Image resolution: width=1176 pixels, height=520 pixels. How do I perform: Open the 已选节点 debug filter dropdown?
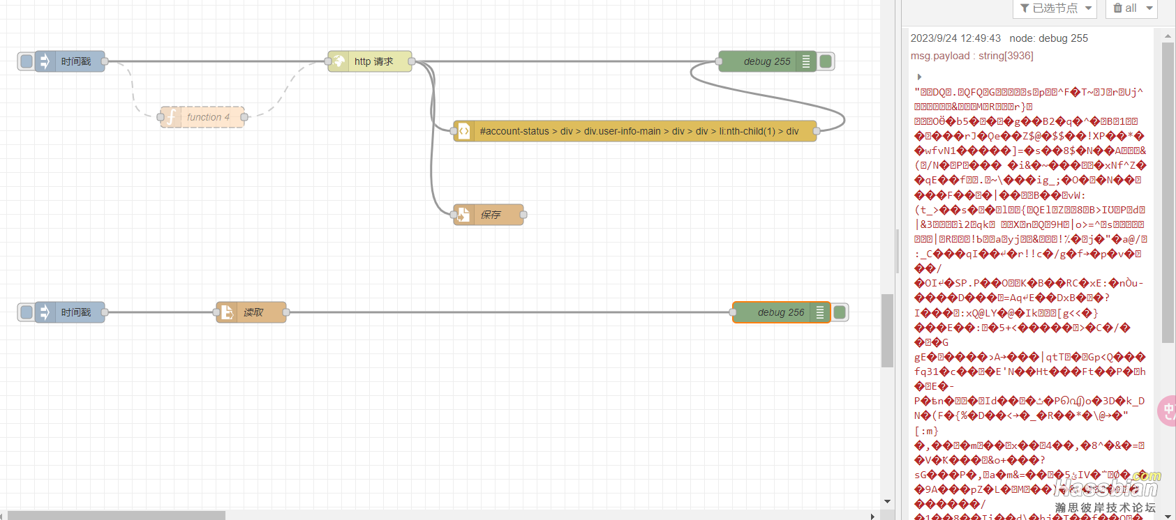pos(1055,8)
